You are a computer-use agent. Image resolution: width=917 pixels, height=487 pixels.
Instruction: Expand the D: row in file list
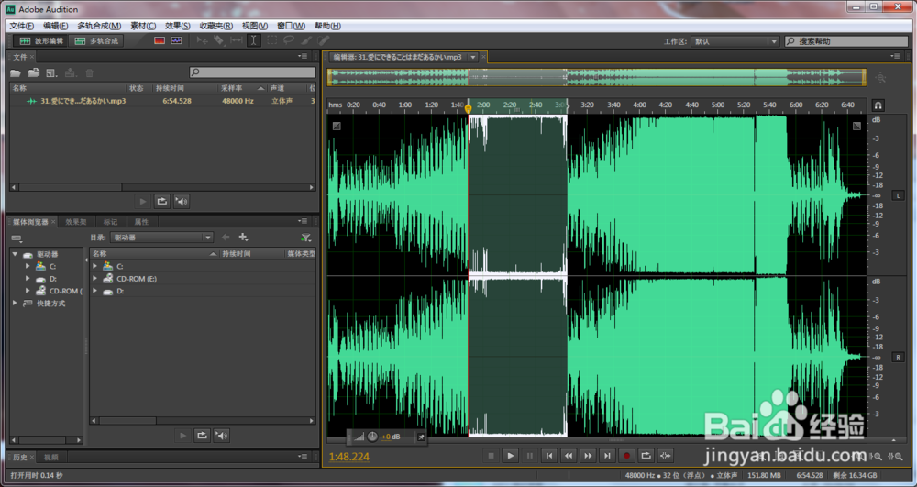click(x=94, y=291)
